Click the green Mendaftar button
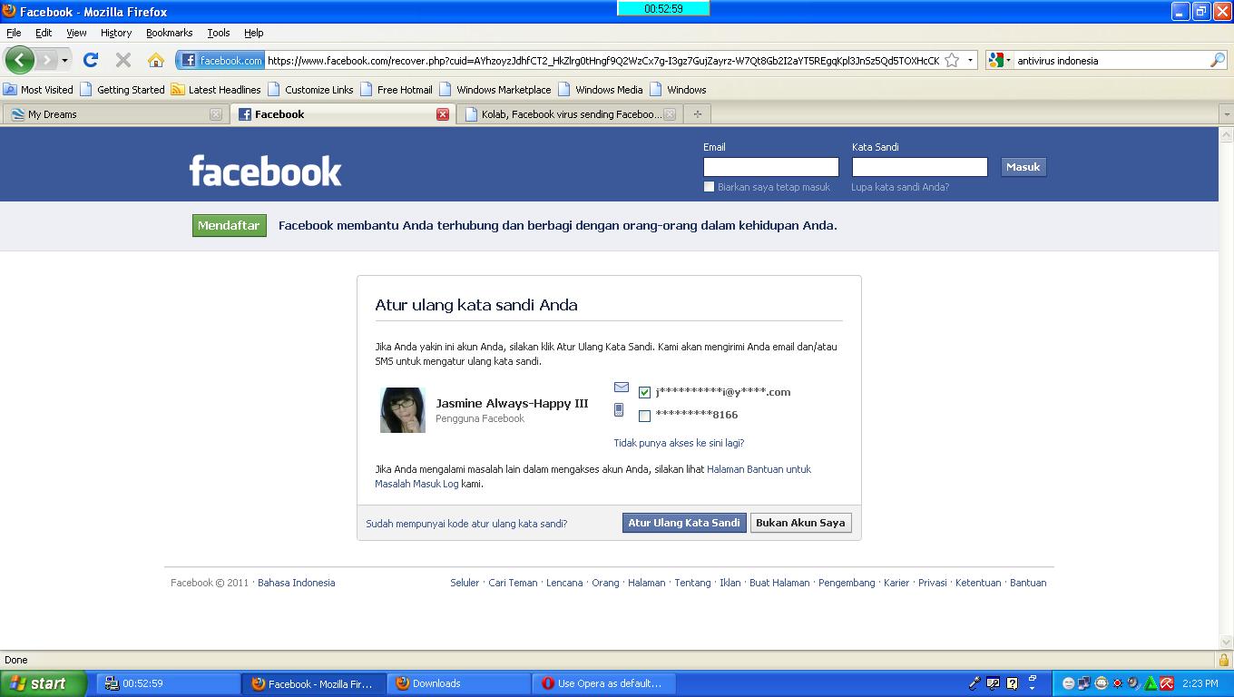The image size is (1234, 697). pyautogui.click(x=230, y=226)
